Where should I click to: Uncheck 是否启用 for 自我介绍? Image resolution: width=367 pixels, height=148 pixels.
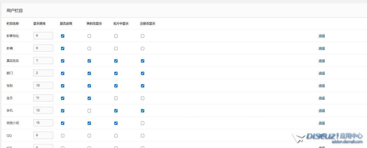click(62, 123)
